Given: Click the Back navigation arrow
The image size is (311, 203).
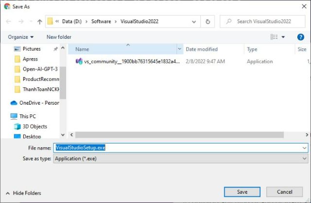Looking at the screenshot, I should [x=9, y=21].
